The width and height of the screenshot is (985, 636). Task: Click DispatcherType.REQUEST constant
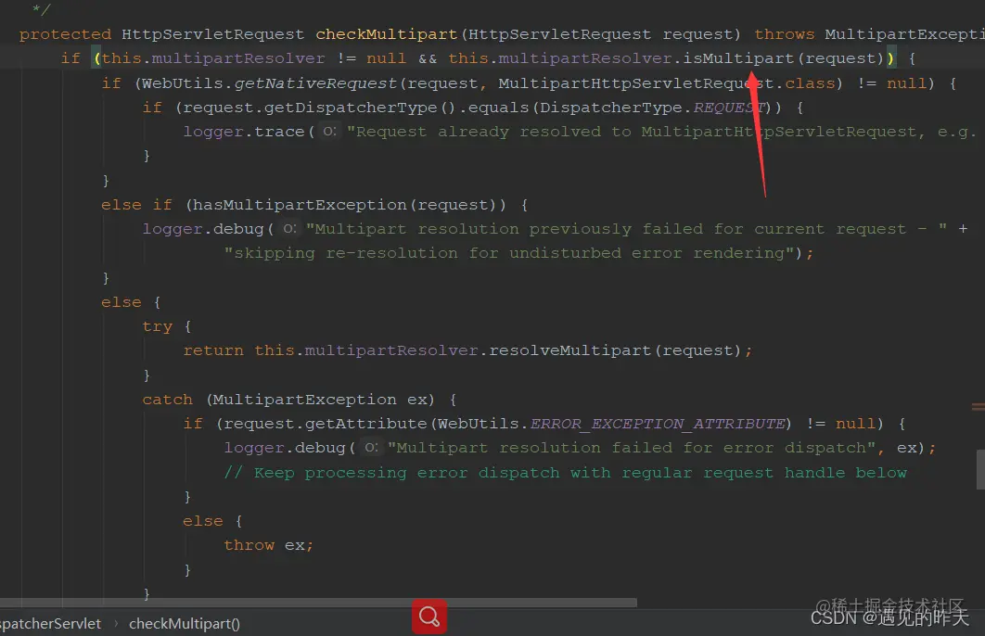(652, 108)
